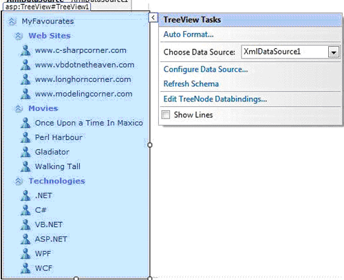Click the person icon beside Once Upon a Time In Maxico
Image resolution: width=344 pixels, height=280 pixels.
coord(25,123)
